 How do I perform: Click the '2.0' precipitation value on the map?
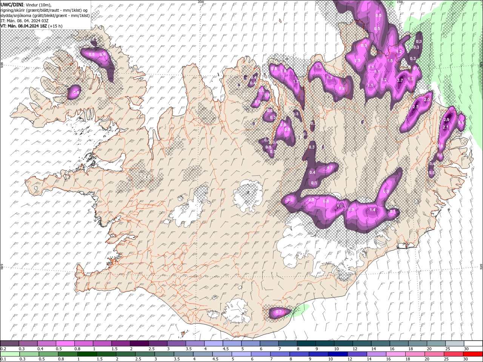click(x=427, y=100)
